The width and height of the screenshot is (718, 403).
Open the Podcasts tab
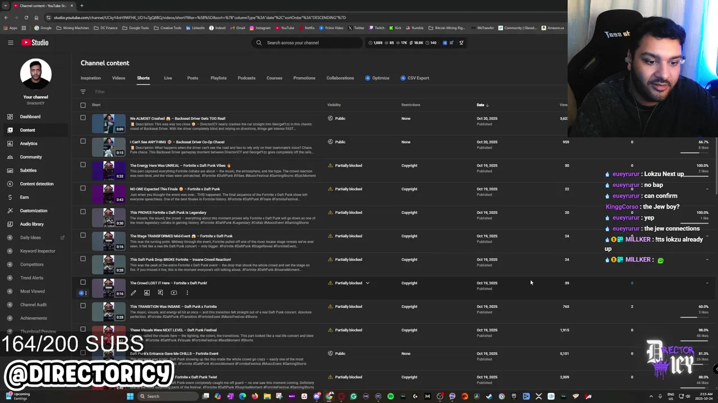pyautogui.click(x=246, y=78)
